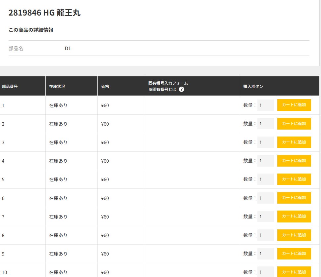Image resolution: width=321 pixels, height=277 pixels.
Task: Focus quantity field for part 1
Action: coord(266,105)
